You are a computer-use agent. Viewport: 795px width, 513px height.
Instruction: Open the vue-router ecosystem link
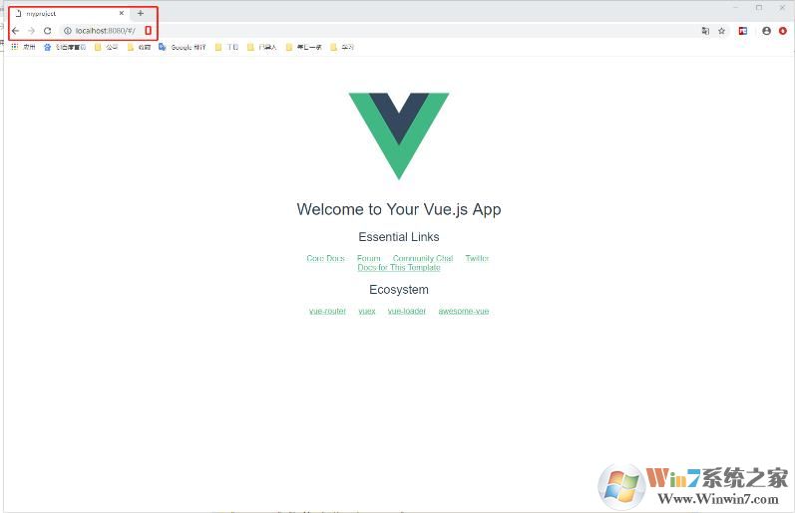click(x=327, y=311)
